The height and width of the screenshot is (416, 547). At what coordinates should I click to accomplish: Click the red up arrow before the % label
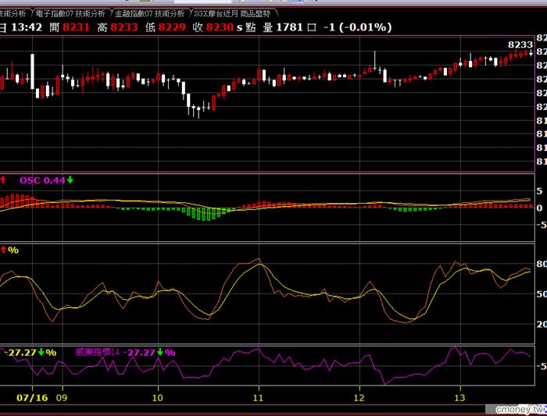tap(3, 250)
